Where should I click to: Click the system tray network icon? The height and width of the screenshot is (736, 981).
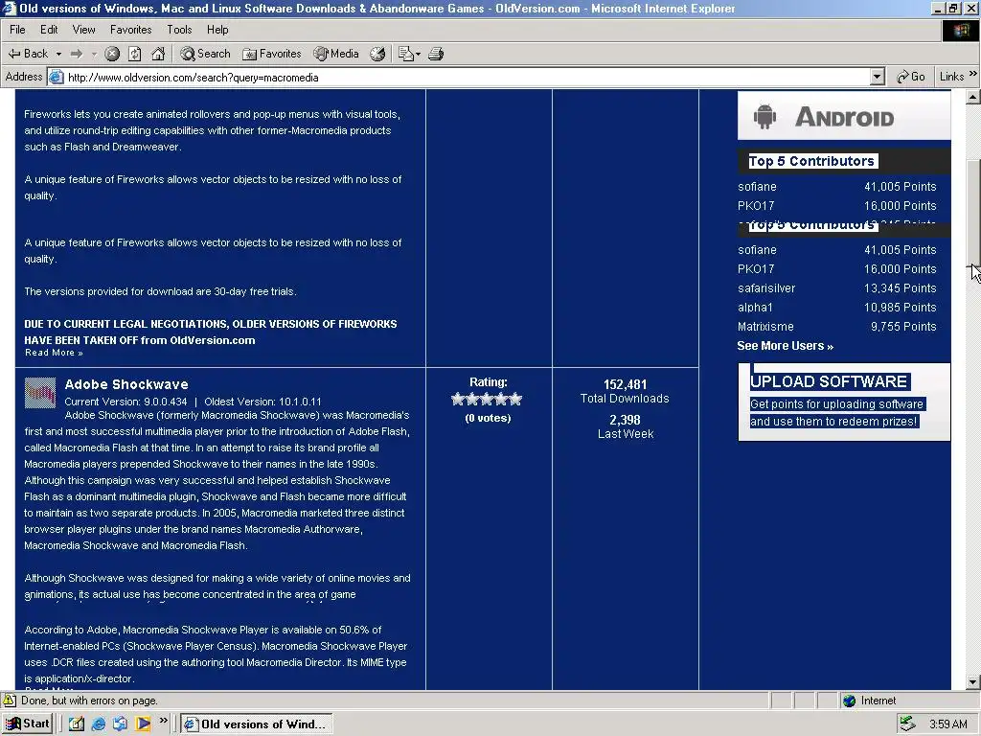(908, 724)
